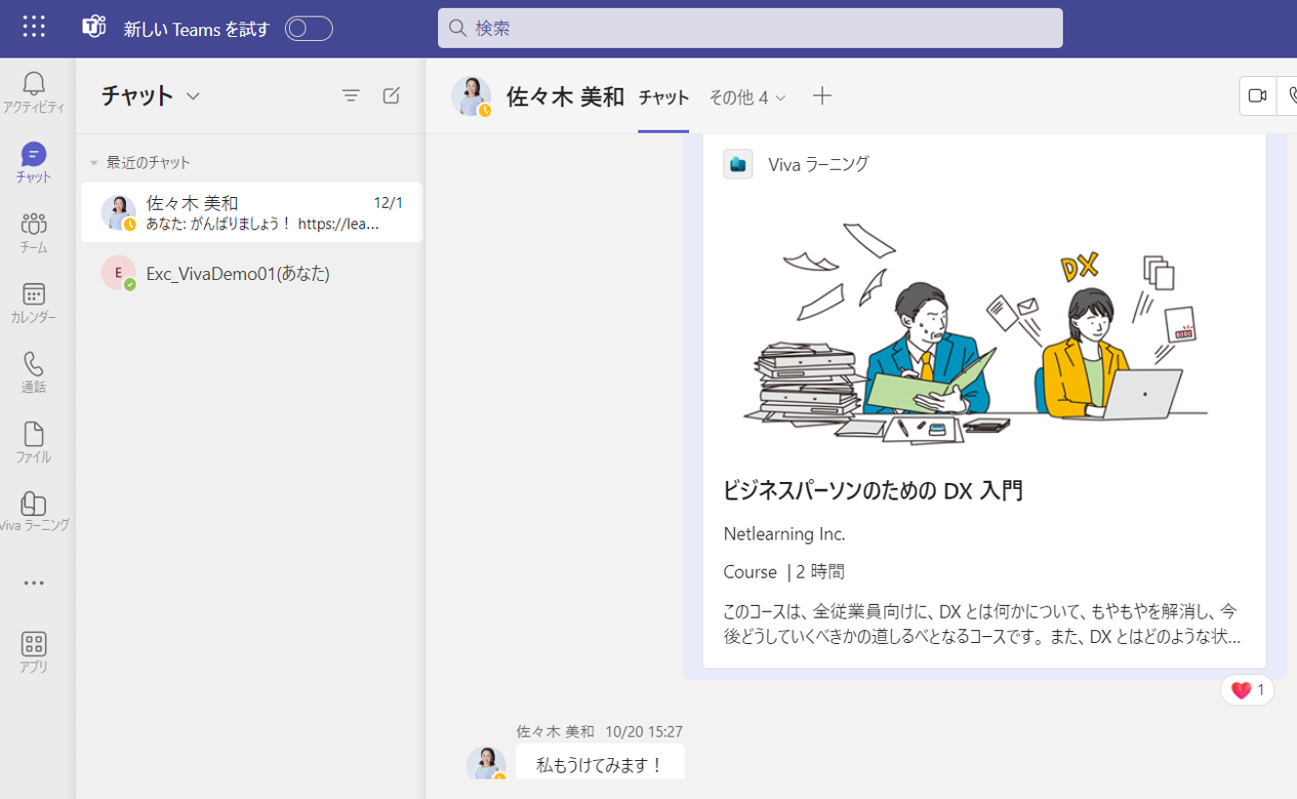The width and height of the screenshot is (1297, 799).
Task: Open the chat filter icon
Action: pos(350,96)
